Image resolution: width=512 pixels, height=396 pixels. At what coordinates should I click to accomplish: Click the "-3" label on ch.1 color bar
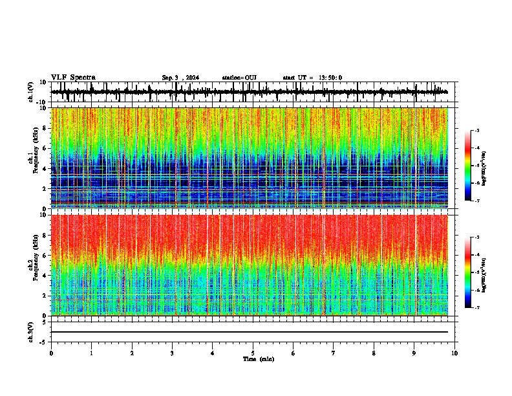coord(477,131)
